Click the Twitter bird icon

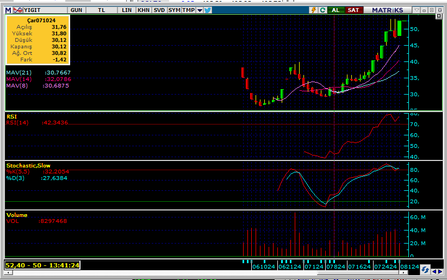pos(208,10)
